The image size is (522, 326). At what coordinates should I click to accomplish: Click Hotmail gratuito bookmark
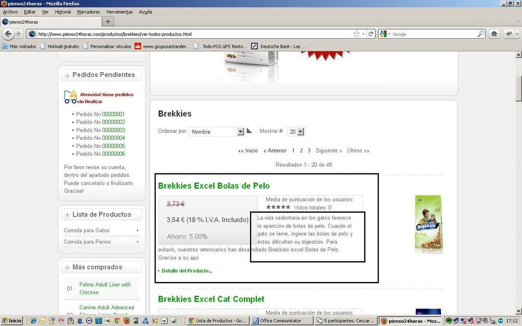point(60,46)
